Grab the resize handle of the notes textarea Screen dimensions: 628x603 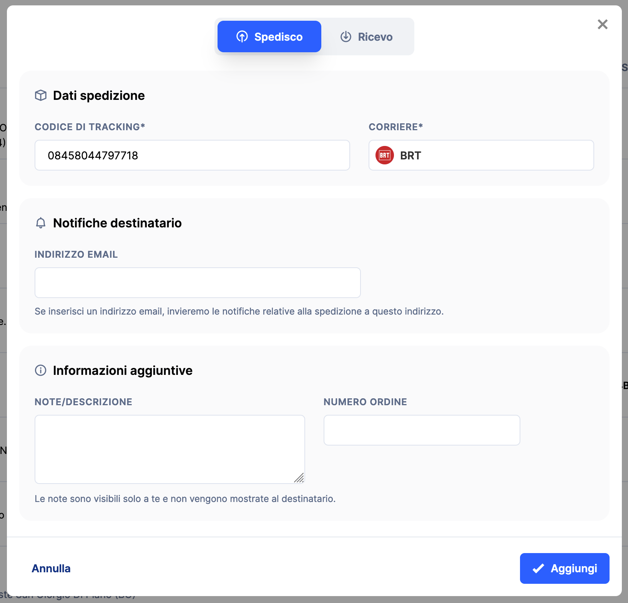pos(299,478)
